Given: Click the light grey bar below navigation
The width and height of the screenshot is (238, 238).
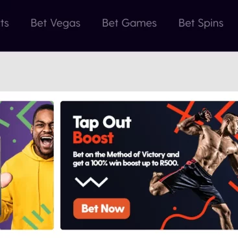Looking at the screenshot, I should click(119, 71).
